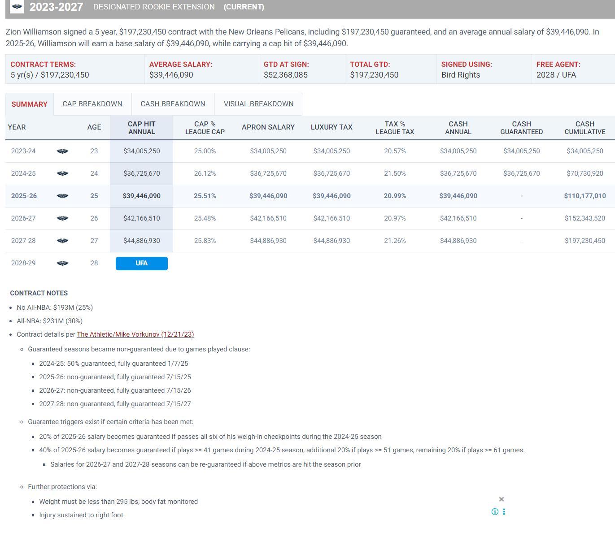Switch to the Cap Breakdown tab
Image resolution: width=615 pixels, height=537 pixels.
pyautogui.click(x=92, y=104)
